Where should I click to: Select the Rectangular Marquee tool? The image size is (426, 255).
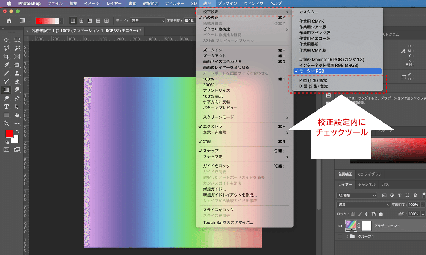(17, 40)
